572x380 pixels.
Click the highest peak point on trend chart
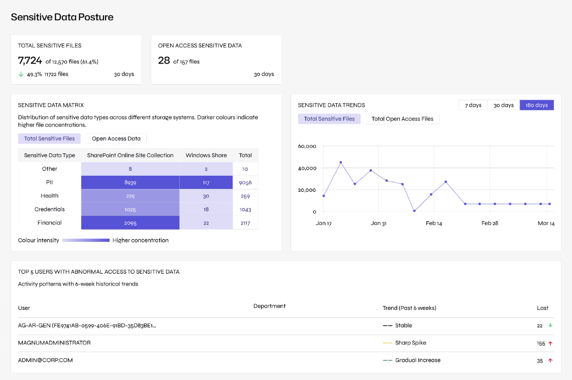tap(341, 162)
